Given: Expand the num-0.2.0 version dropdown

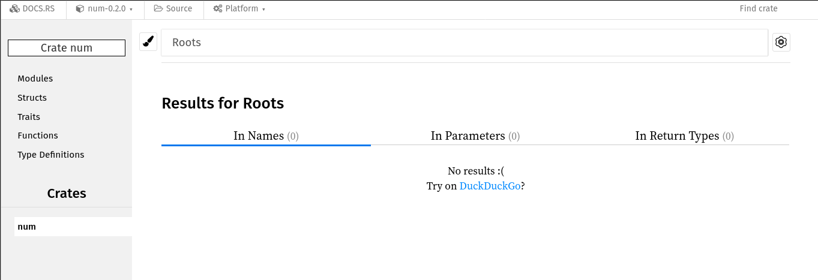Looking at the screenshot, I should [104, 9].
